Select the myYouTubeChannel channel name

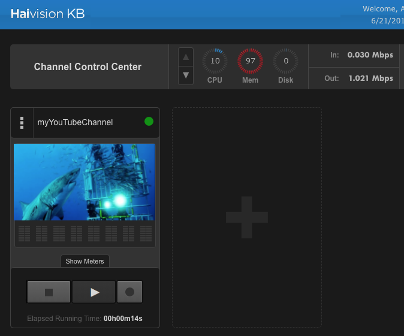75,122
